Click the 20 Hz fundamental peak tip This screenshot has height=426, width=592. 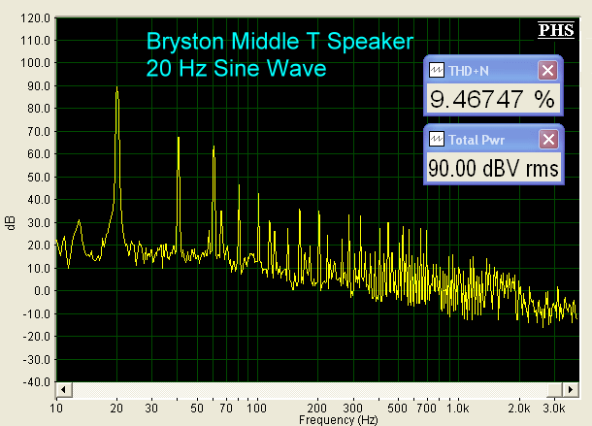click(x=117, y=87)
